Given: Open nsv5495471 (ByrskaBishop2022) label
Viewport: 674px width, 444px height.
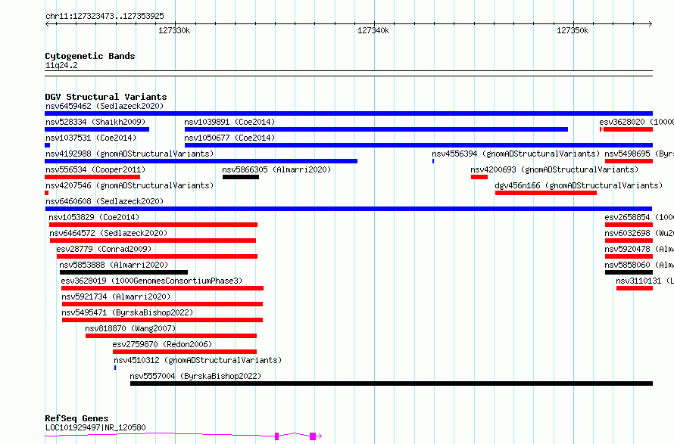Looking at the screenshot, I should pyautogui.click(x=127, y=312).
